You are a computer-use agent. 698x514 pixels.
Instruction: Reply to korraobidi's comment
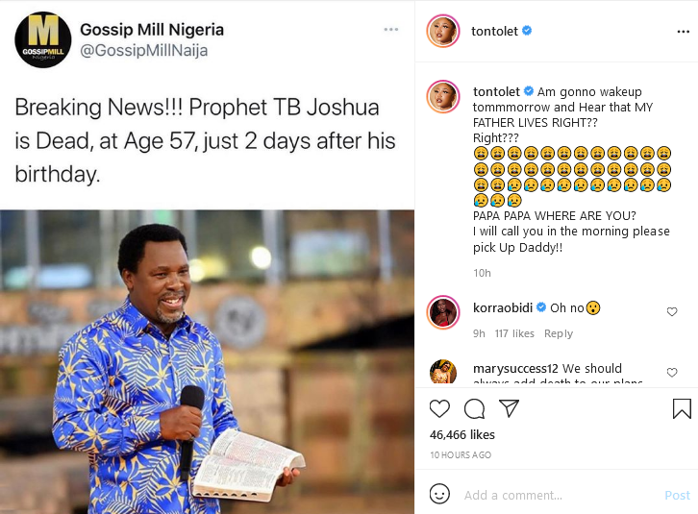[x=559, y=333]
